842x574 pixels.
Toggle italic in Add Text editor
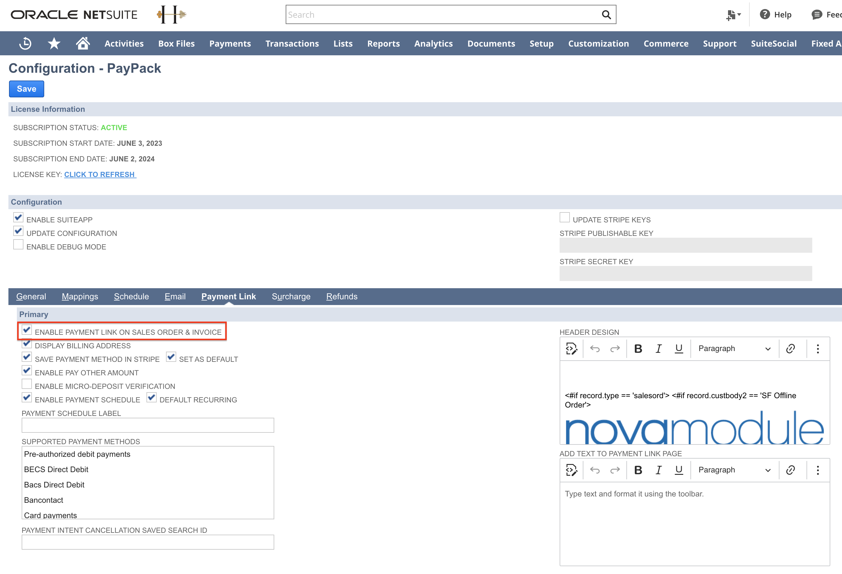point(658,470)
